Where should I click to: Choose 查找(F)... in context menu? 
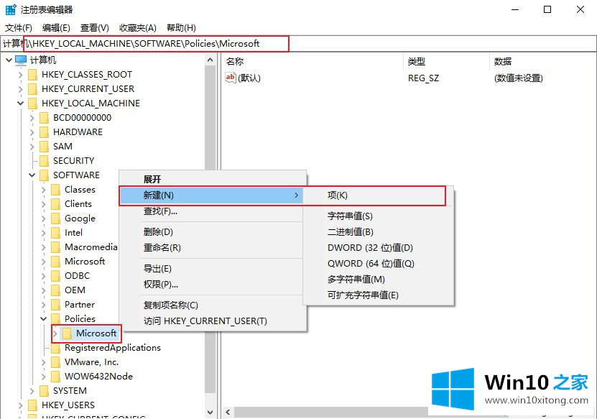point(213,211)
